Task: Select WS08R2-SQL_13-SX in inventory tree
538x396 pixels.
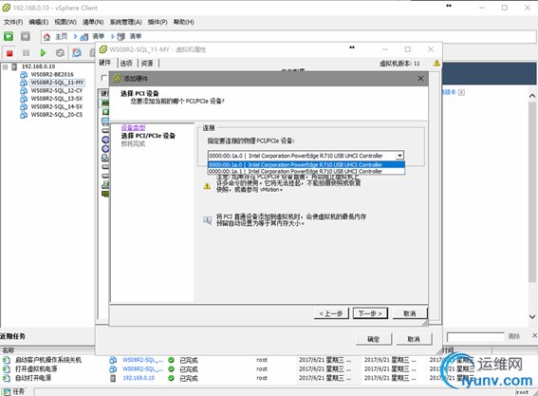Action: click(57, 99)
